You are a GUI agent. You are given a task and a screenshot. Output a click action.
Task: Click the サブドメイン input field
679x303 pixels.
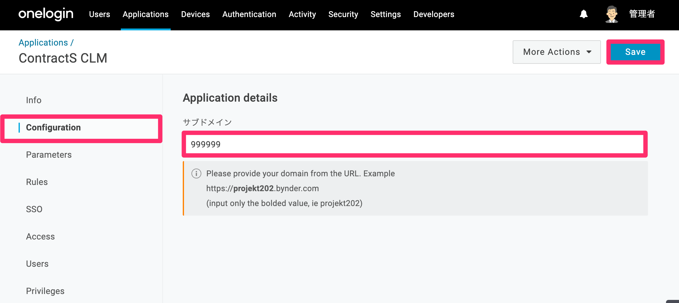coord(414,144)
